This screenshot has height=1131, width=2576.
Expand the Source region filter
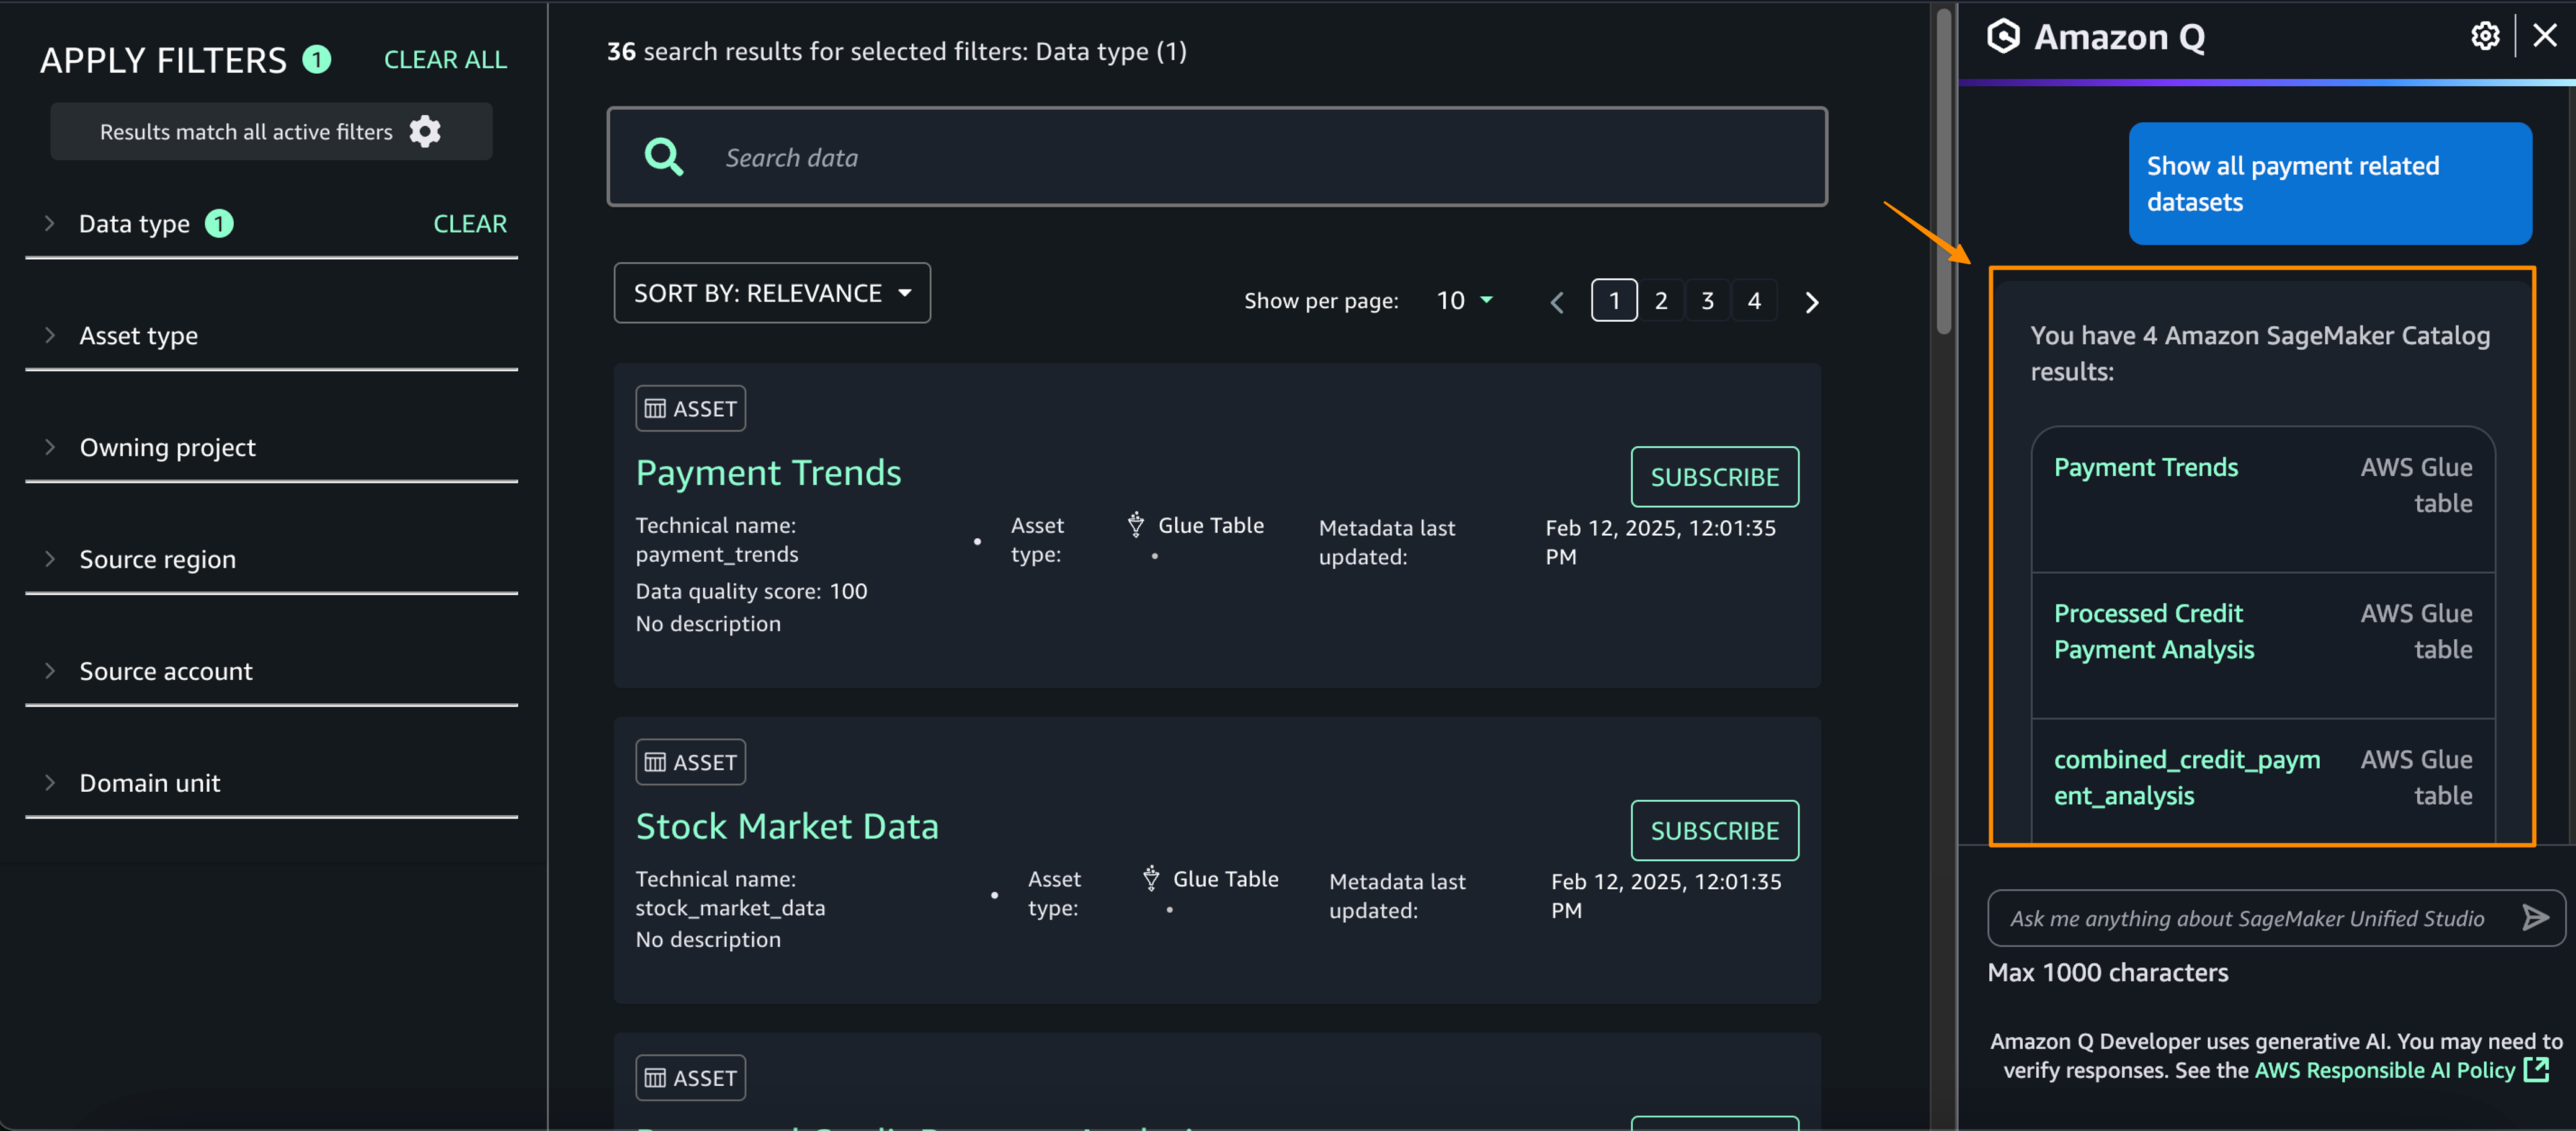tap(157, 559)
